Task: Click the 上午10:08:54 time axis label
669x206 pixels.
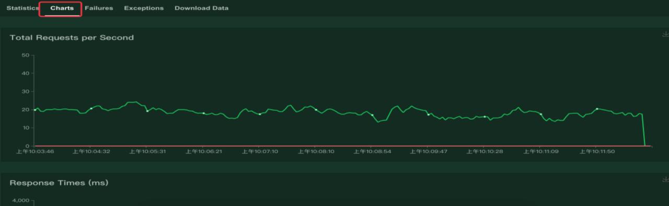Action: [372, 152]
